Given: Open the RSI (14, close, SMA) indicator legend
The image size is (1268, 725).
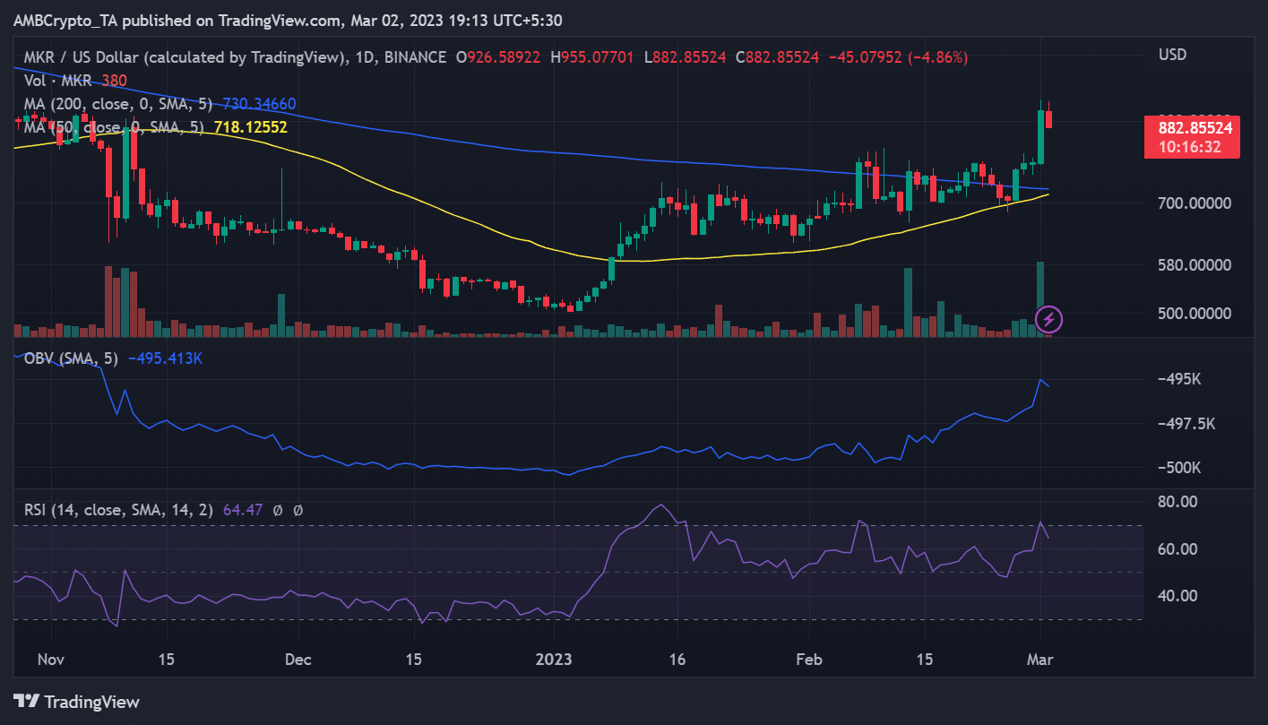Looking at the screenshot, I should click(118, 510).
